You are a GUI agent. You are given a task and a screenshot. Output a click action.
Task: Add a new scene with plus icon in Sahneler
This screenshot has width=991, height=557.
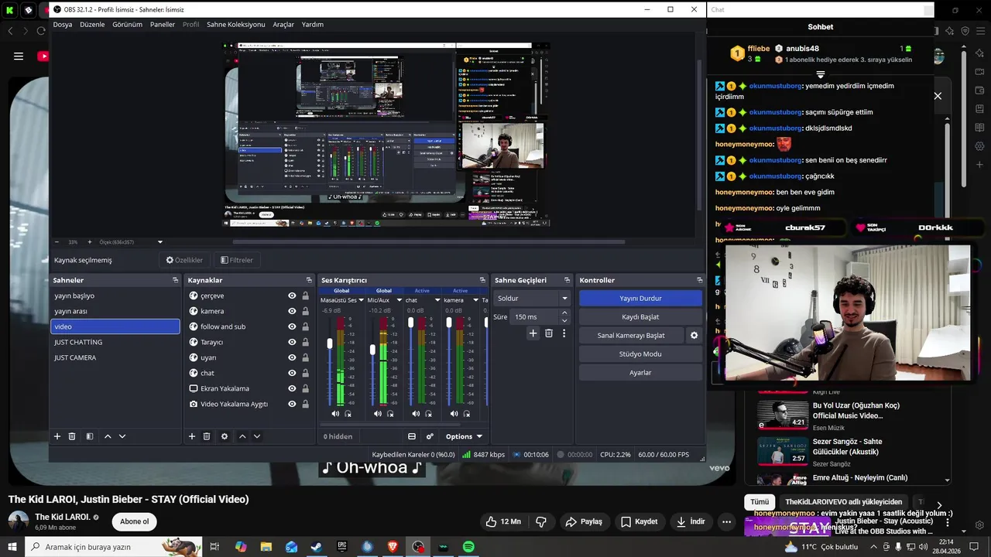tap(57, 436)
